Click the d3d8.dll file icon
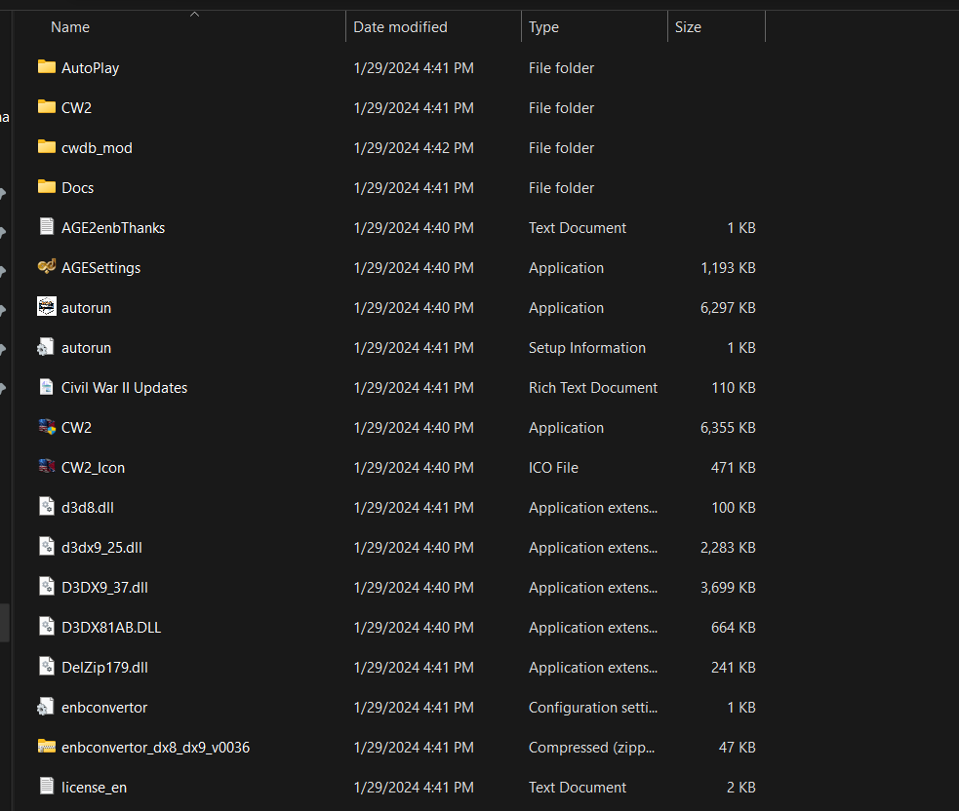Screen dimensions: 959x811 click(47, 507)
